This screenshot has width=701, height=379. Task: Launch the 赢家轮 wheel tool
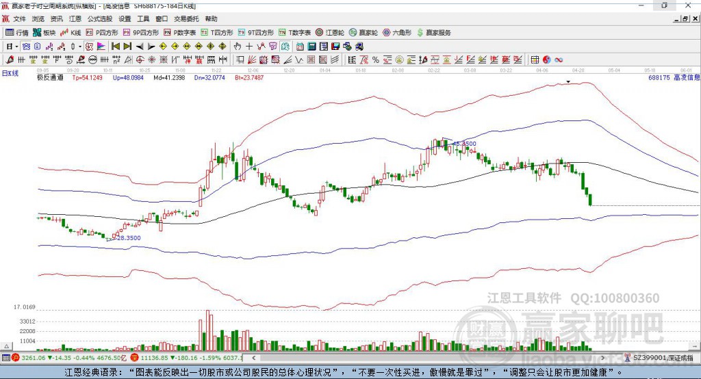(363, 33)
